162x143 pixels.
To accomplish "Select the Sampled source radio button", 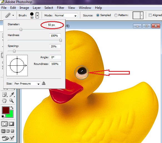I will click(98, 15).
